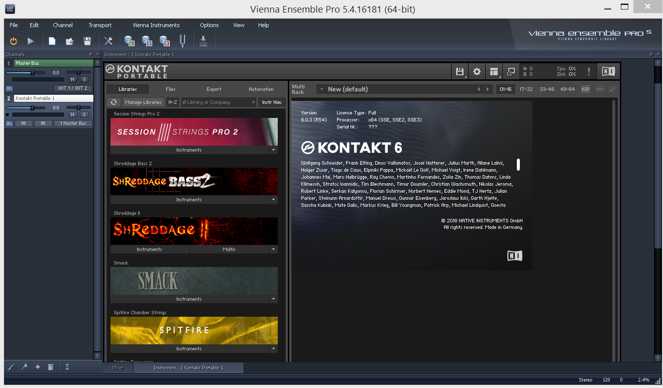Show rack page 49-64

pos(567,89)
